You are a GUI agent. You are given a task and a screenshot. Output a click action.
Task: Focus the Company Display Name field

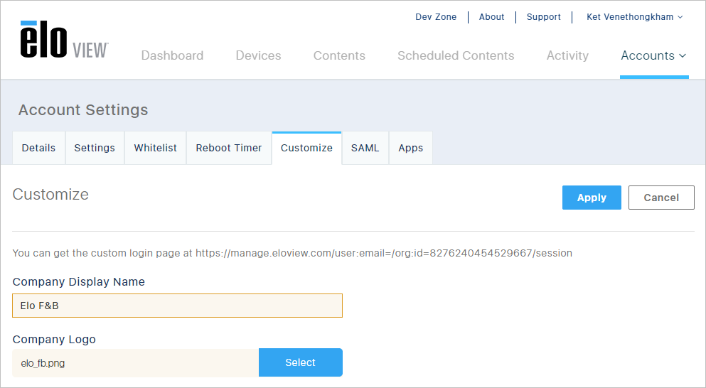pos(178,306)
